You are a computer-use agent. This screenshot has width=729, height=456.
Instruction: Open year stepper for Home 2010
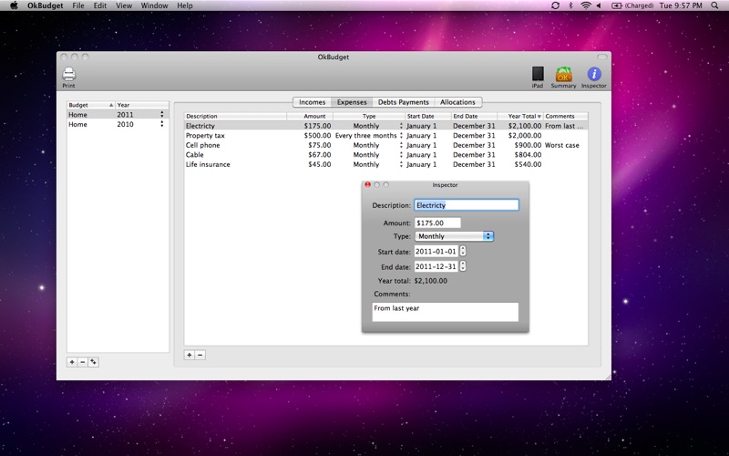point(162,124)
